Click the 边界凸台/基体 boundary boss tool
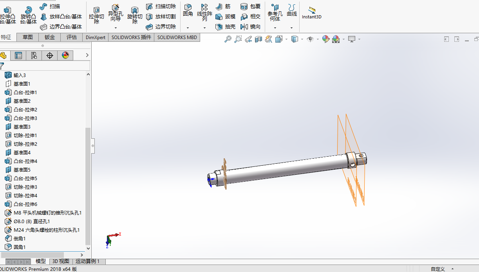 [61, 27]
